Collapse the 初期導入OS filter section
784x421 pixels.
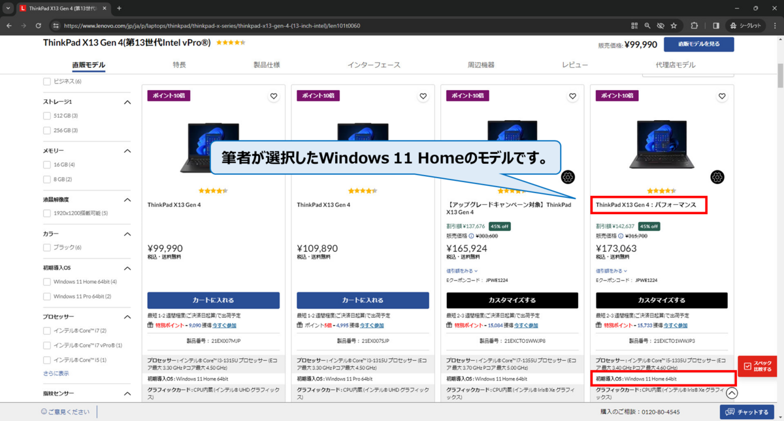(x=127, y=268)
